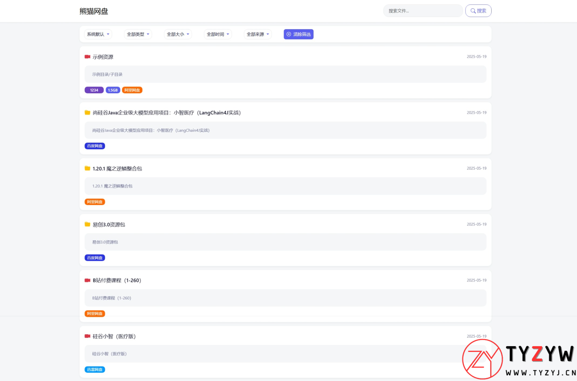Screen dimensions: 577x381
Task: Click the 示例目录/子目录 path box
Action: pos(285,74)
